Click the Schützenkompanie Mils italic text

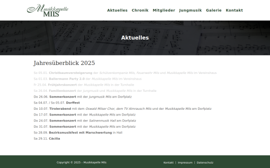tap(117, 73)
